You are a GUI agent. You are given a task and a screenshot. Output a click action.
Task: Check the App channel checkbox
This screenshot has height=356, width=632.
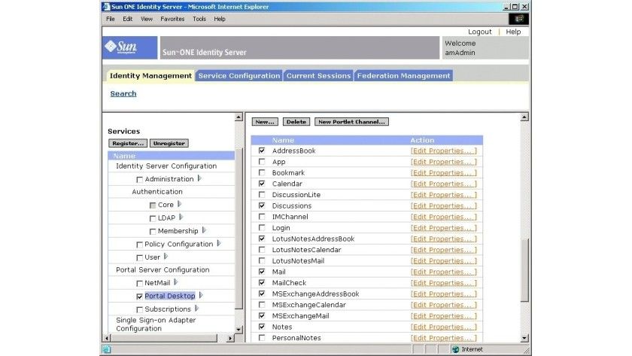262,162
